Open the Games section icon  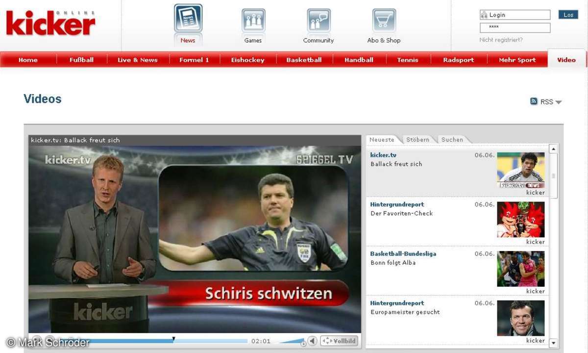253,21
